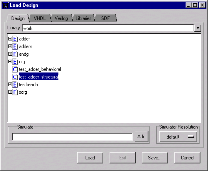This screenshot has width=208, height=171.
Task: Expand the xorg entity node
Action: click(x=10, y=92)
